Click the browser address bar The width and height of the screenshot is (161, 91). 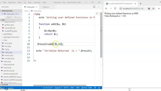[134, 9]
